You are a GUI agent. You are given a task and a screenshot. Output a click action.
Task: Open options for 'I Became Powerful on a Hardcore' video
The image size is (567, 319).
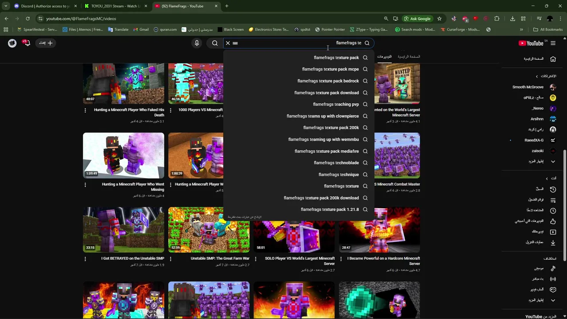tap(341, 259)
